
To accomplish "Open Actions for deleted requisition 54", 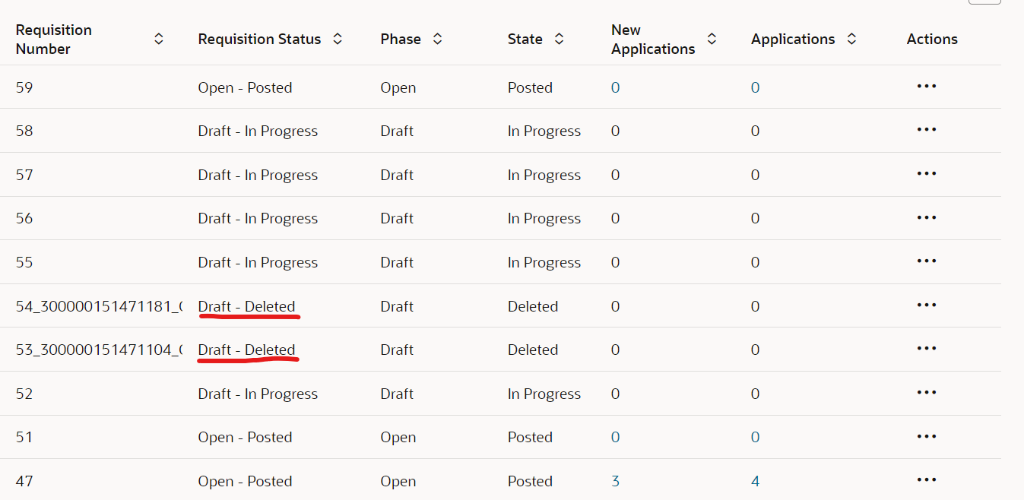I will [926, 305].
